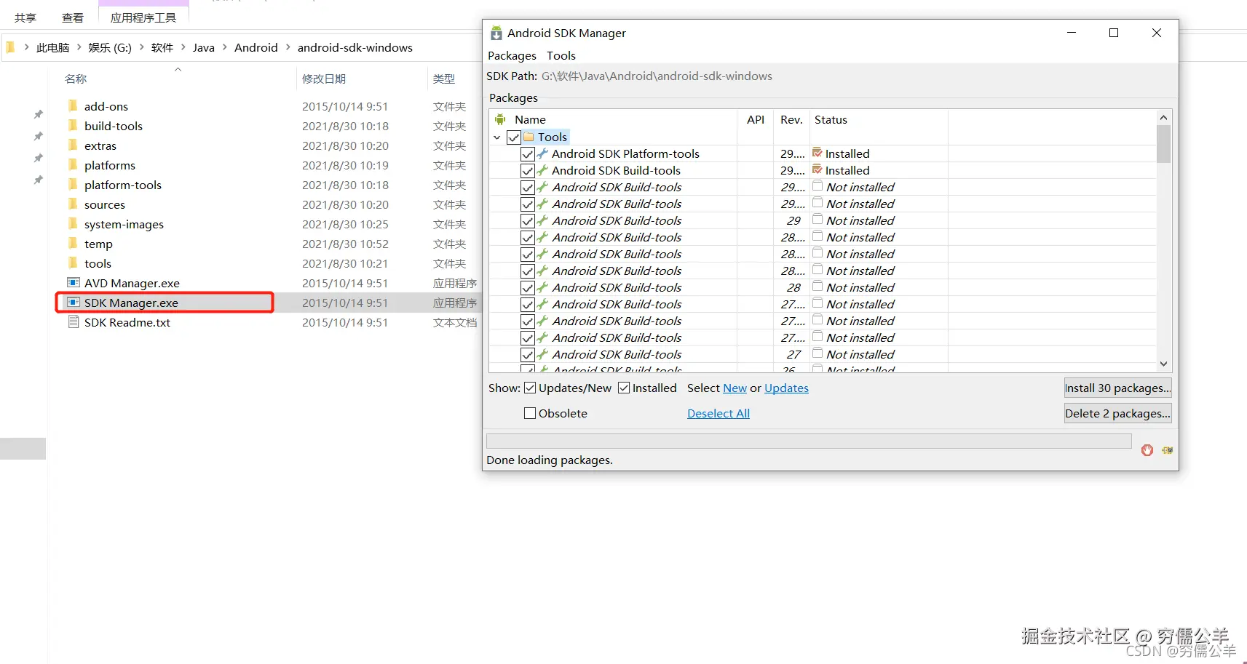
Task: Click the New link next to Select
Action: (735, 388)
